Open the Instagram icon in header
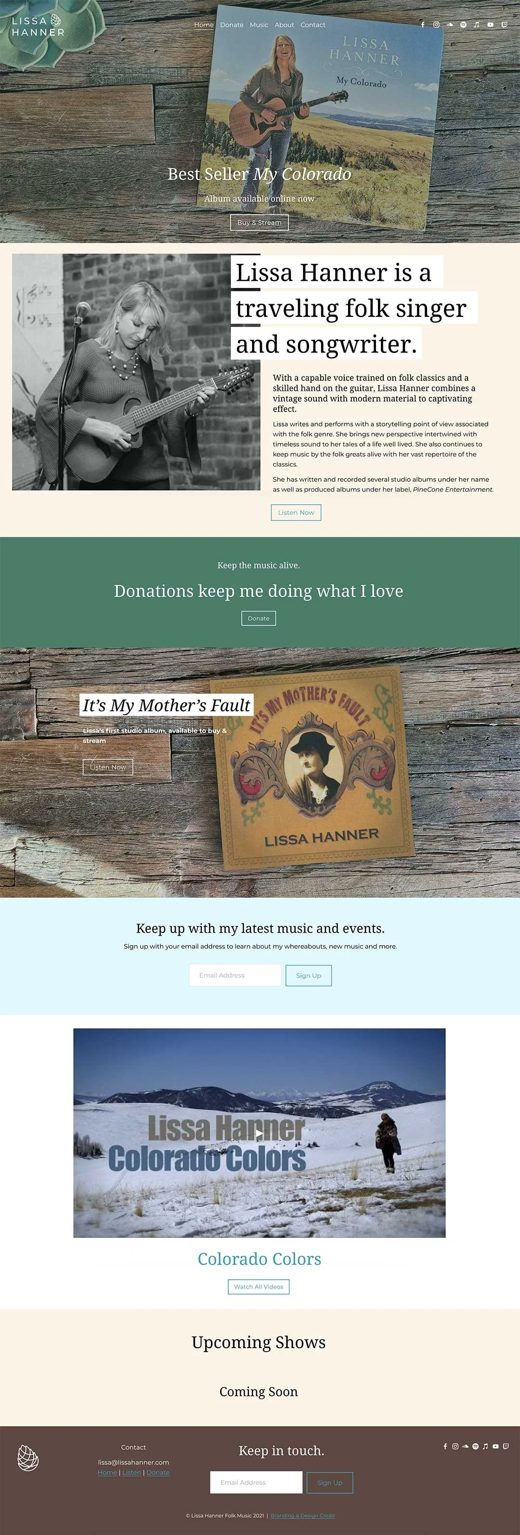Screen dimensions: 520x1535 coord(436,25)
